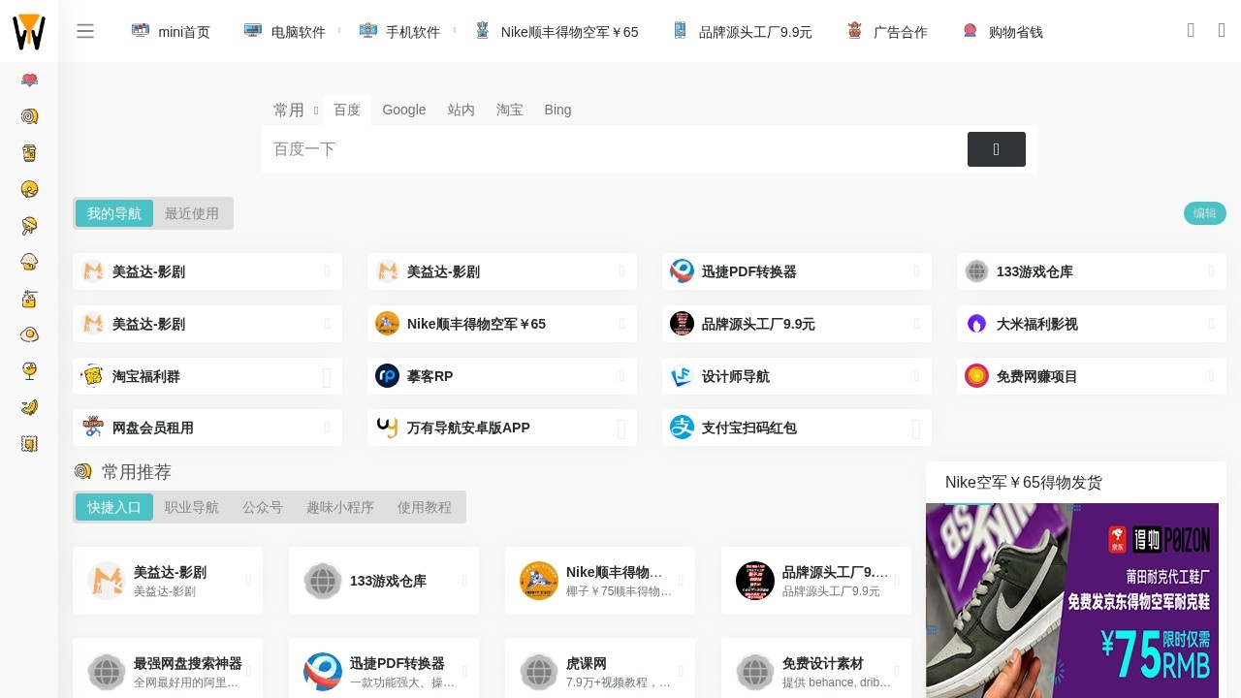The width and height of the screenshot is (1241, 698).
Task: Click the 编辑 button
Action: (1204, 213)
